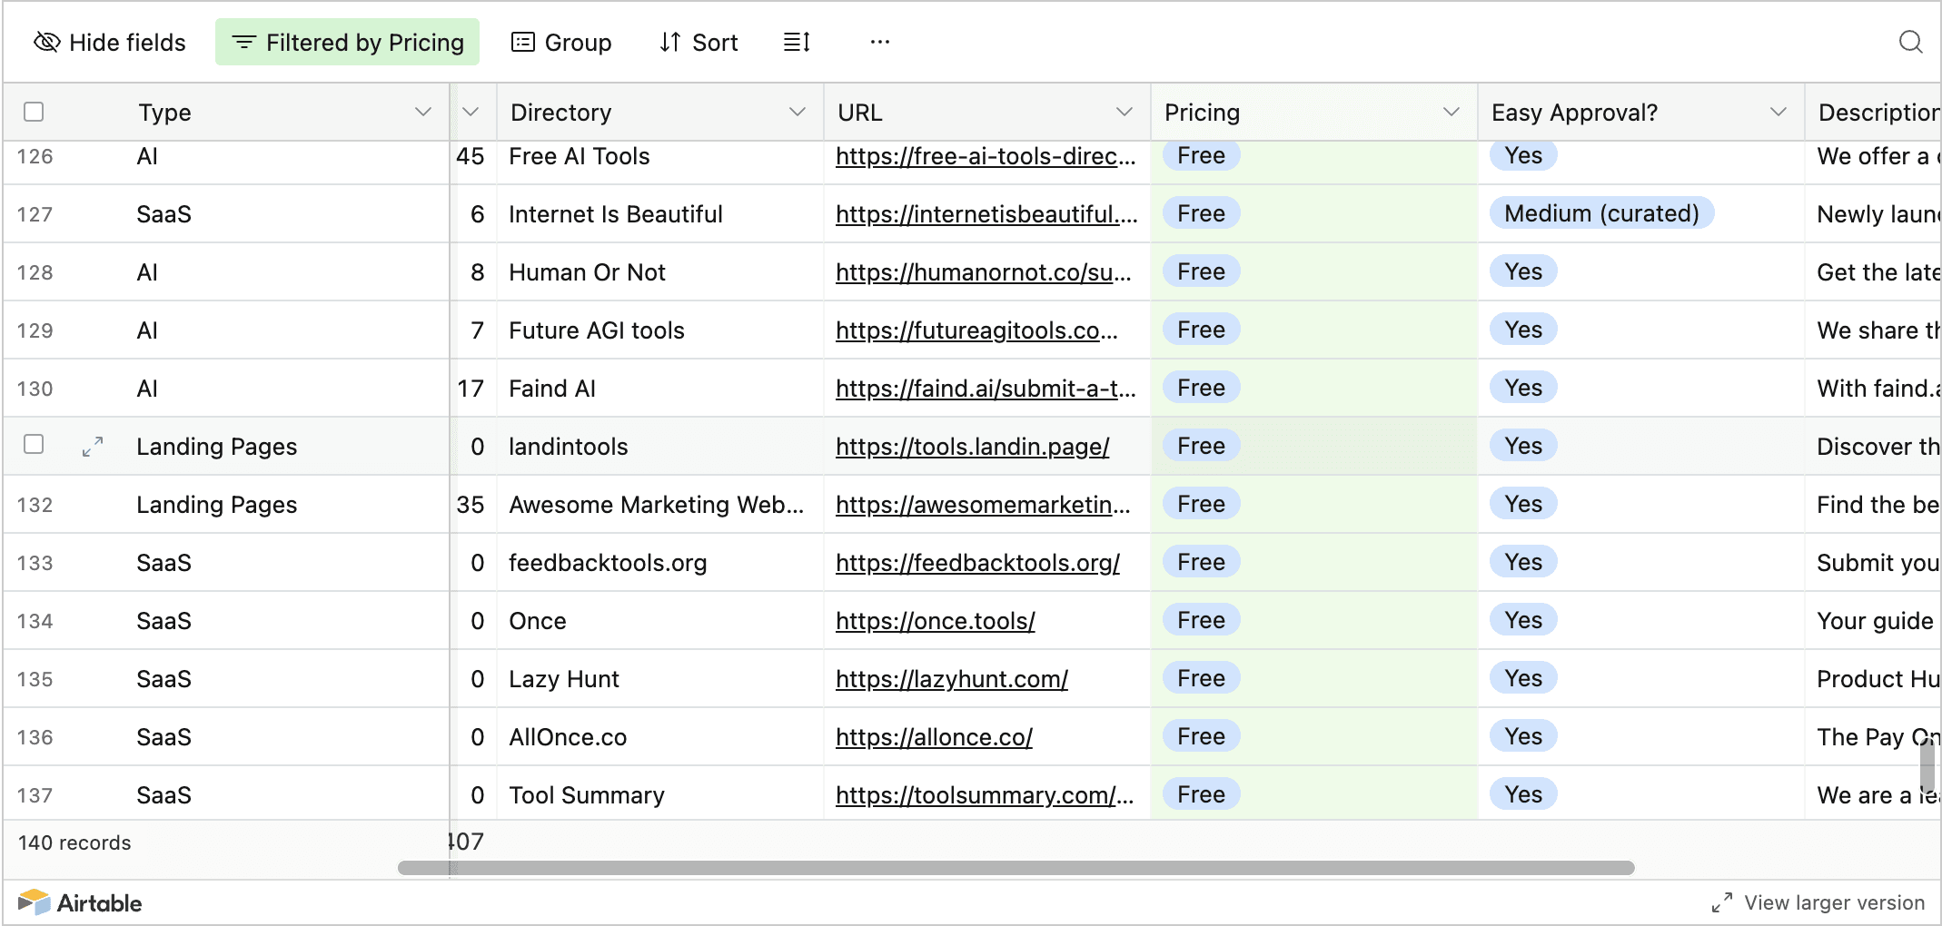The image size is (1942, 926).
Task: Select the 45 value in Free AI Tools row
Action: [470, 156]
